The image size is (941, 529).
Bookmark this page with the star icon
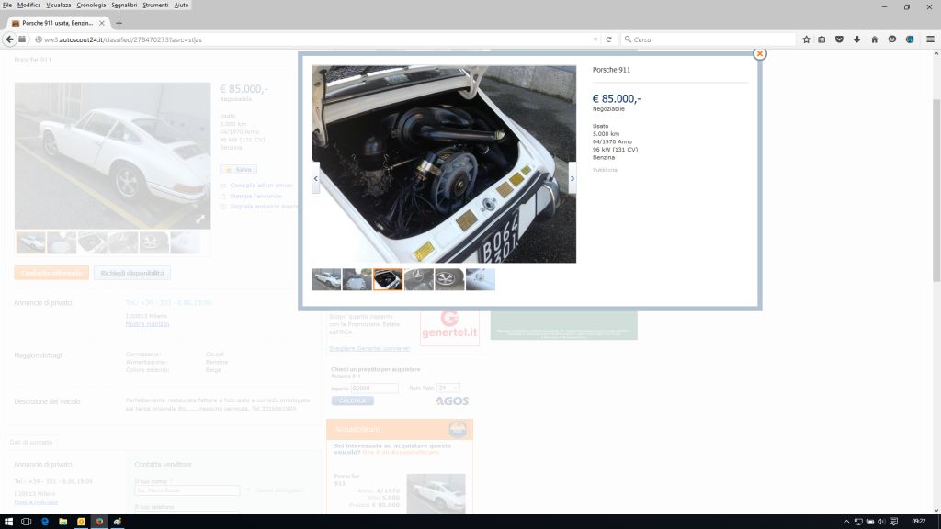[806, 39]
